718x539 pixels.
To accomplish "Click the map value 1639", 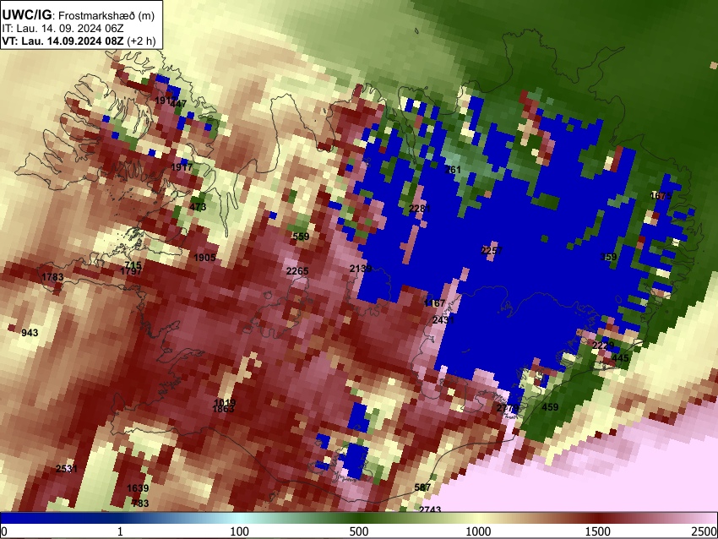I will point(138,488).
